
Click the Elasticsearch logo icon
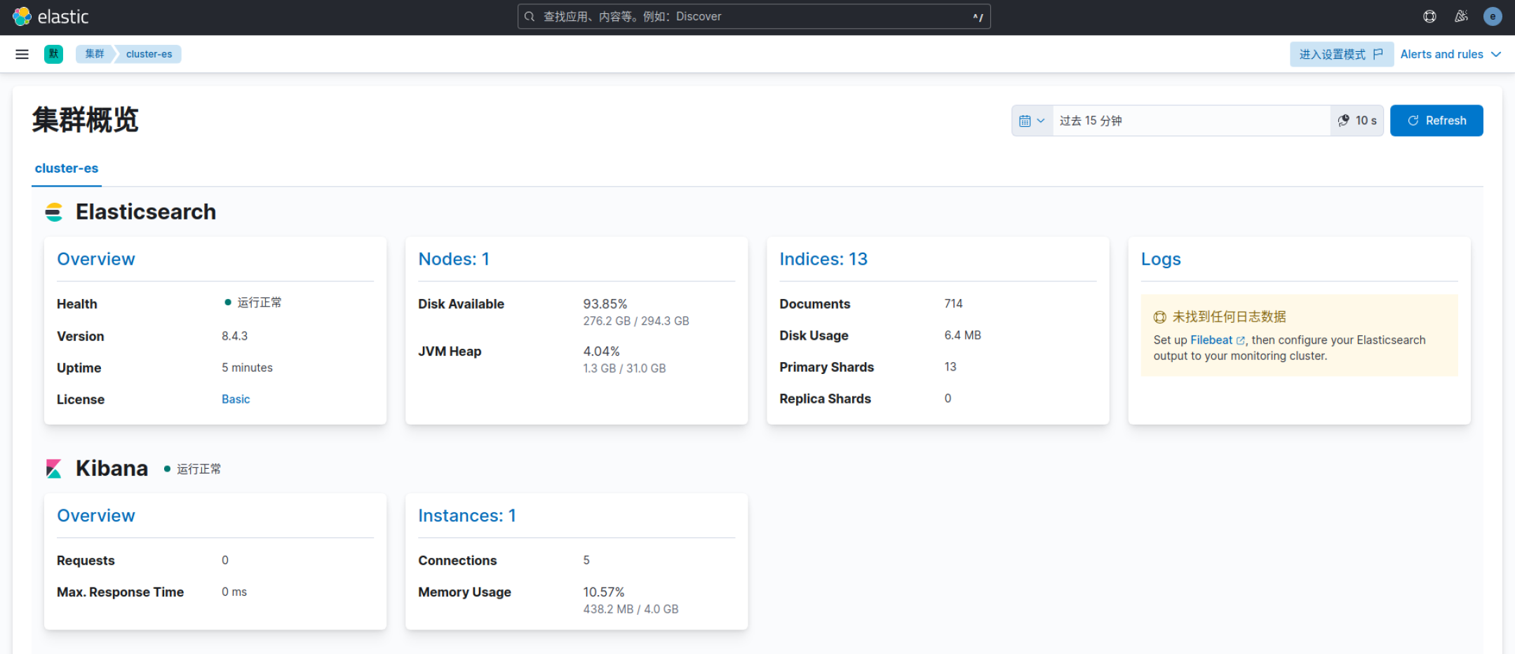[x=54, y=212]
